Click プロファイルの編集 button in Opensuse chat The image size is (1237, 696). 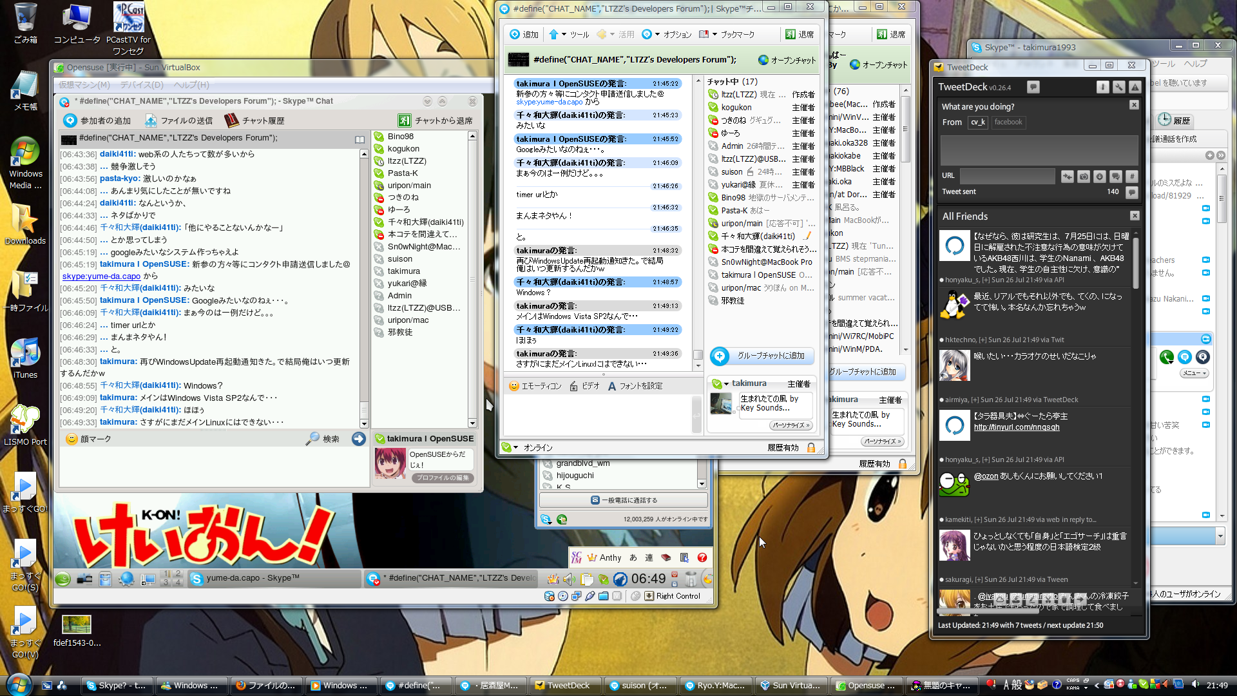click(x=443, y=478)
